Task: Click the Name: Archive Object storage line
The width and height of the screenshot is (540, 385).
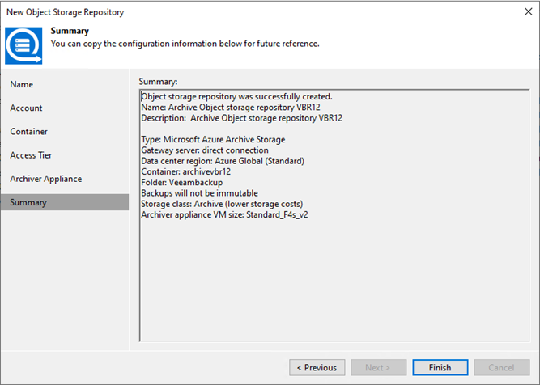Action: (x=231, y=108)
